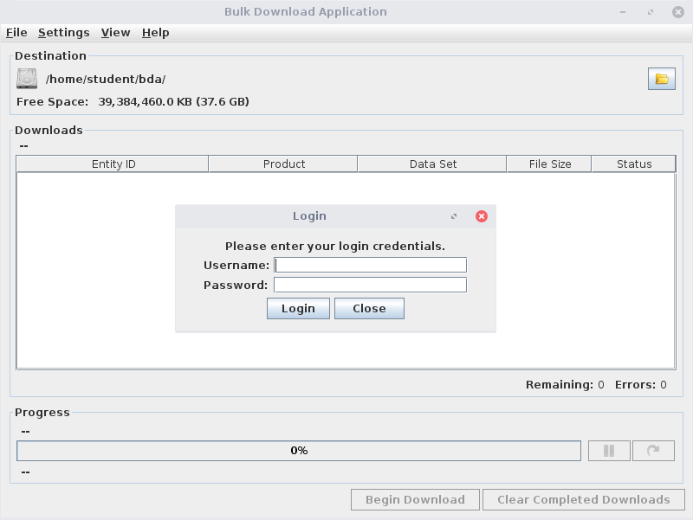Dismiss dialog using the Close button
The image size is (693, 520).
pyautogui.click(x=369, y=309)
